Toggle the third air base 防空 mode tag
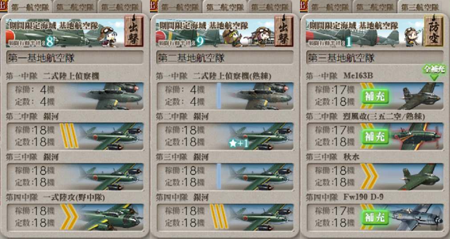 tap(434, 31)
